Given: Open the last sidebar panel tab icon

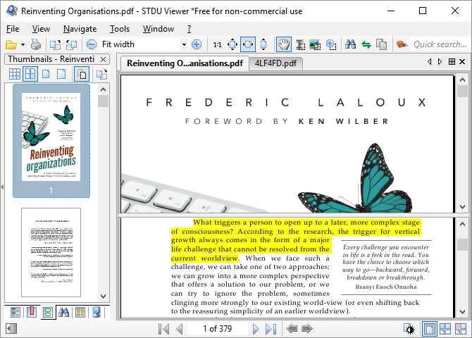Looking at the screenshot, I should (x=97, y=312).
